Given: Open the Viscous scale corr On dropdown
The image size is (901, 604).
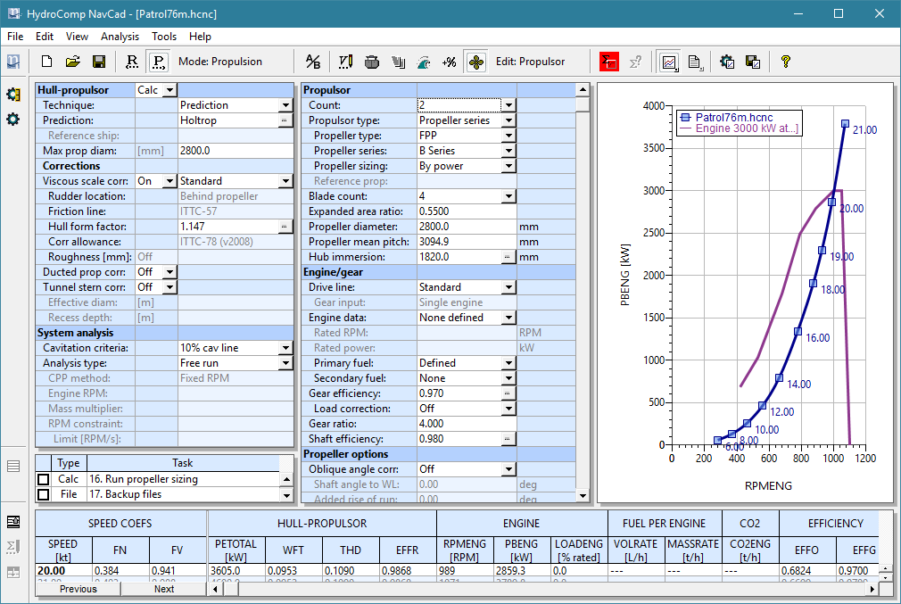Looking at the screenshot, I should click(169, 181).
